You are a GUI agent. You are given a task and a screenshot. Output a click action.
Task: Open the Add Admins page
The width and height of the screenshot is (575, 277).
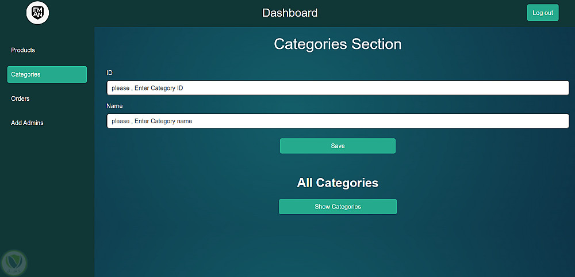pos(27,123)
